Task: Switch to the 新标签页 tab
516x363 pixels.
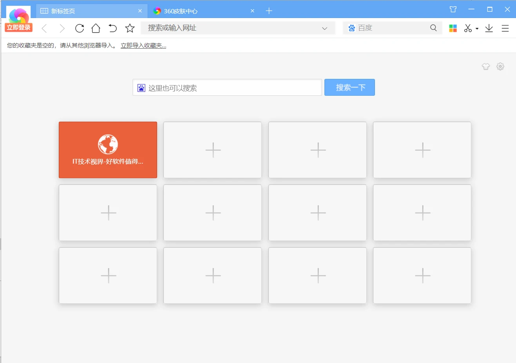Action: coord(92,11)
